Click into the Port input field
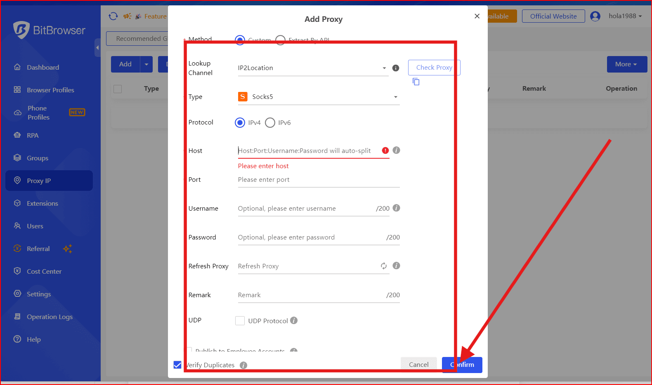This screenshot has height=385, width=652. coord(319,180)
